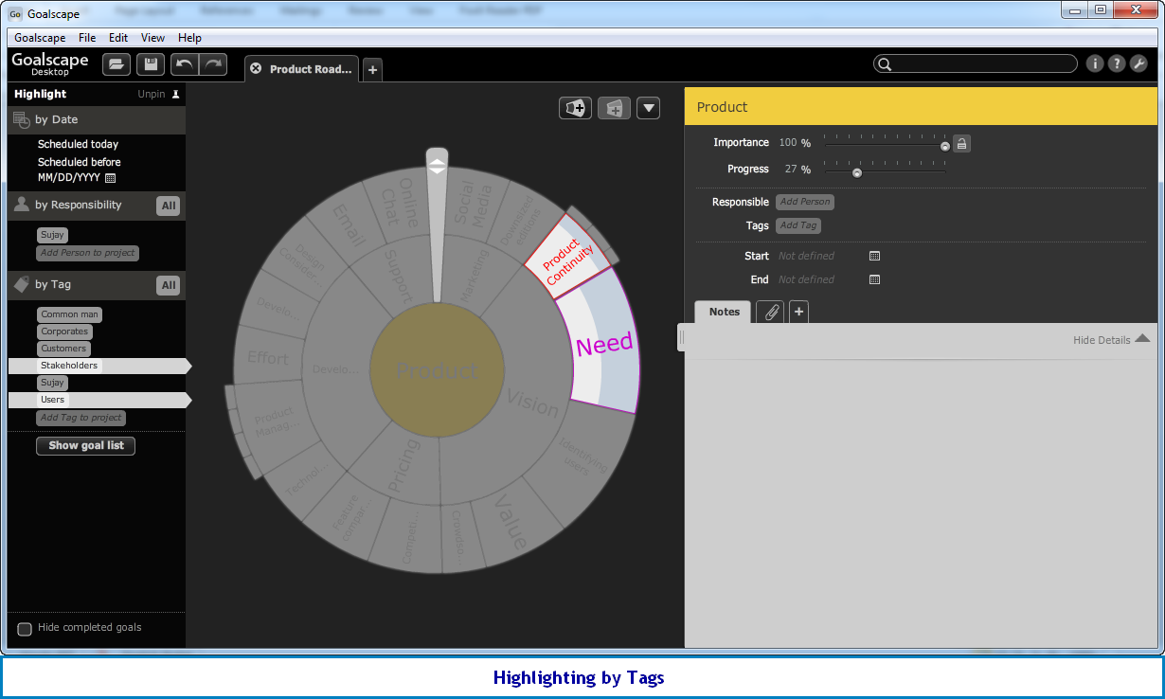Click Add Person to project
The width and height of the screenshot is (1165, 699).
point(88,253)
